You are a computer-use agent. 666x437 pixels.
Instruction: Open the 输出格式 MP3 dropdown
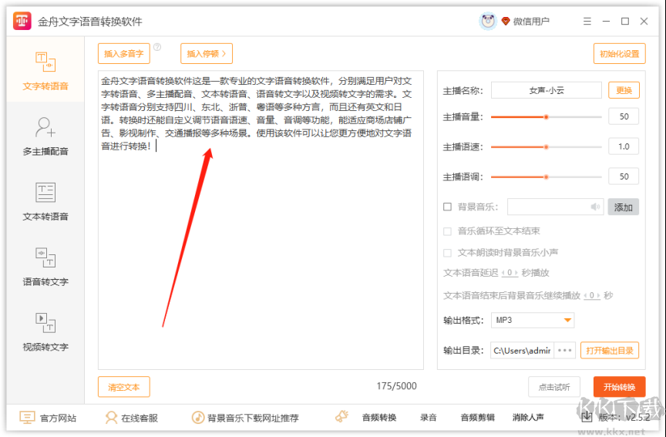533,320
